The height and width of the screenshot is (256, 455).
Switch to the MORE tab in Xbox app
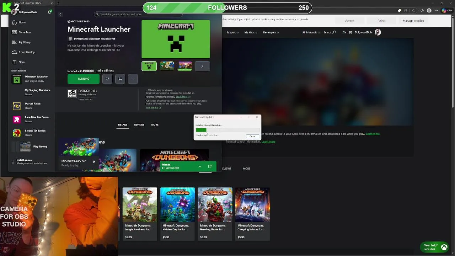click(155, 125)
